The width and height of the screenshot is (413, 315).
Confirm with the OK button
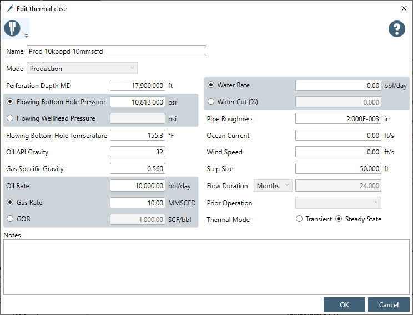(344, 304)
